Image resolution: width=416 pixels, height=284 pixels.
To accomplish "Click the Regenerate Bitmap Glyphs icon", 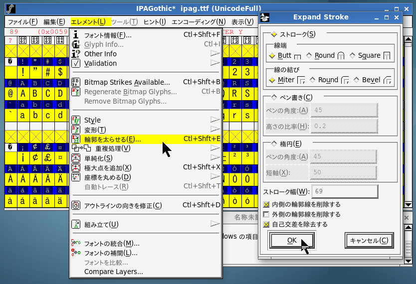I will coord(76,92).
